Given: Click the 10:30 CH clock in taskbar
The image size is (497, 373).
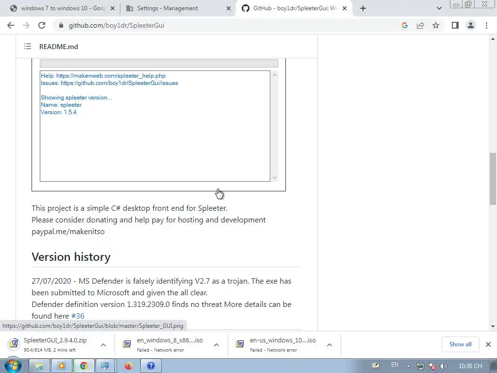Looking at the screenshot, I should coord(470,366).
